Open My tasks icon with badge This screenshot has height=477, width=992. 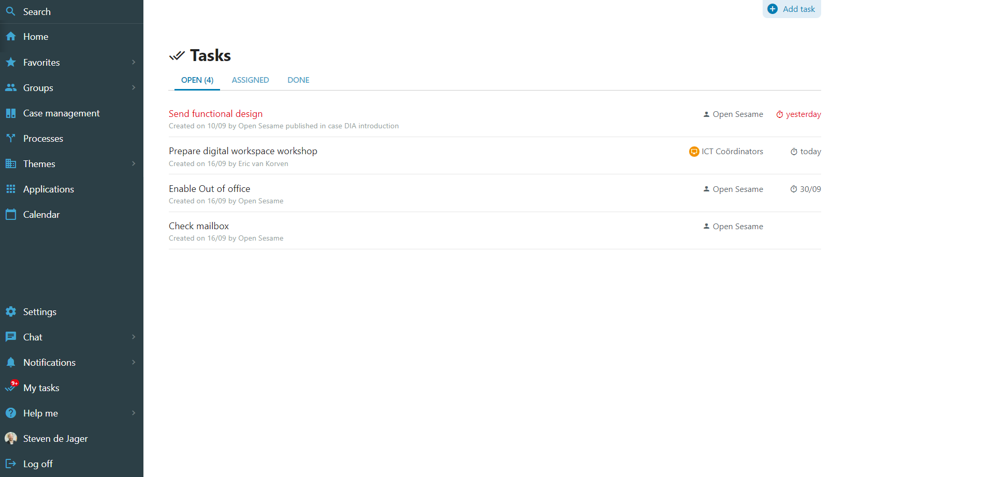point(10,387)
